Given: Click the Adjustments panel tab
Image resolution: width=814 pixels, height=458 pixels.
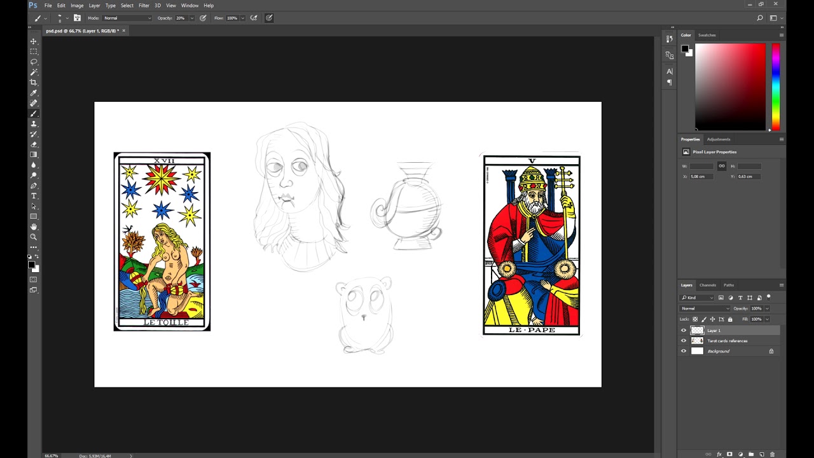Looking at the screenshot, I should [x=719, y=139].
